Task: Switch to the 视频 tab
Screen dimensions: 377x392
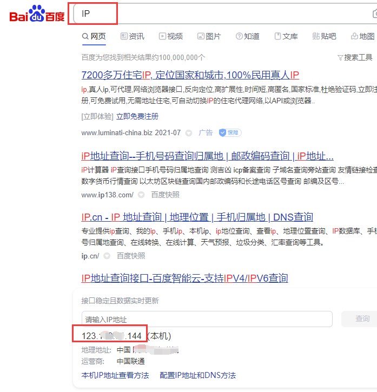Action: [171, 36]
